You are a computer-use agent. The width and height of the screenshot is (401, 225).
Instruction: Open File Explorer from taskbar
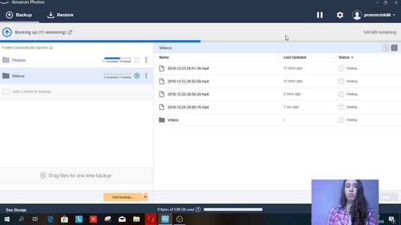pos(137,219)
